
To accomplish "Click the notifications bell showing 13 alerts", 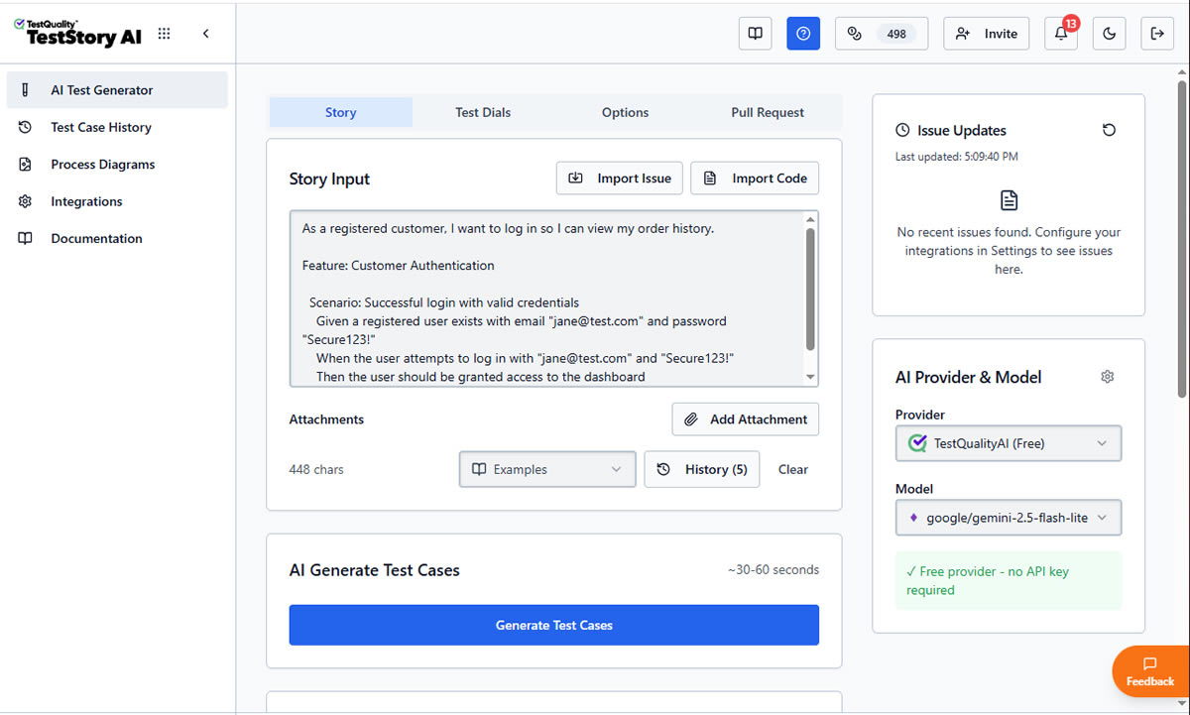I will click(x=1060, y=33).
